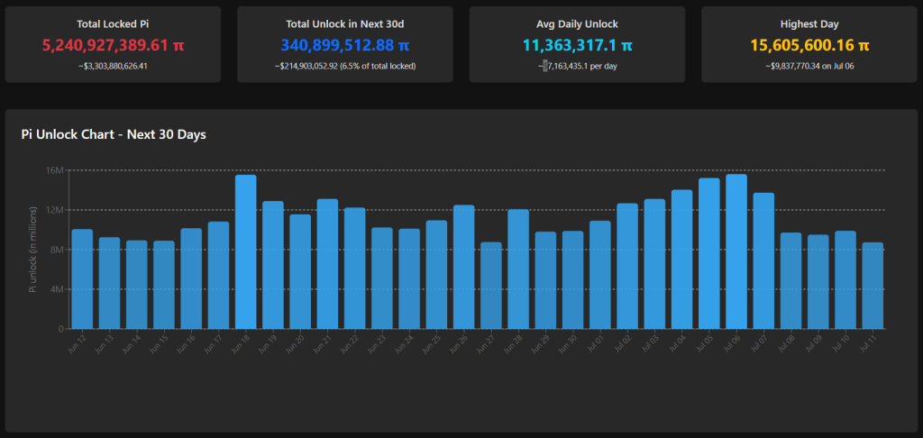Click the 16M y-axis label
This screenshot has height=438, width=923.
point(54,170)
